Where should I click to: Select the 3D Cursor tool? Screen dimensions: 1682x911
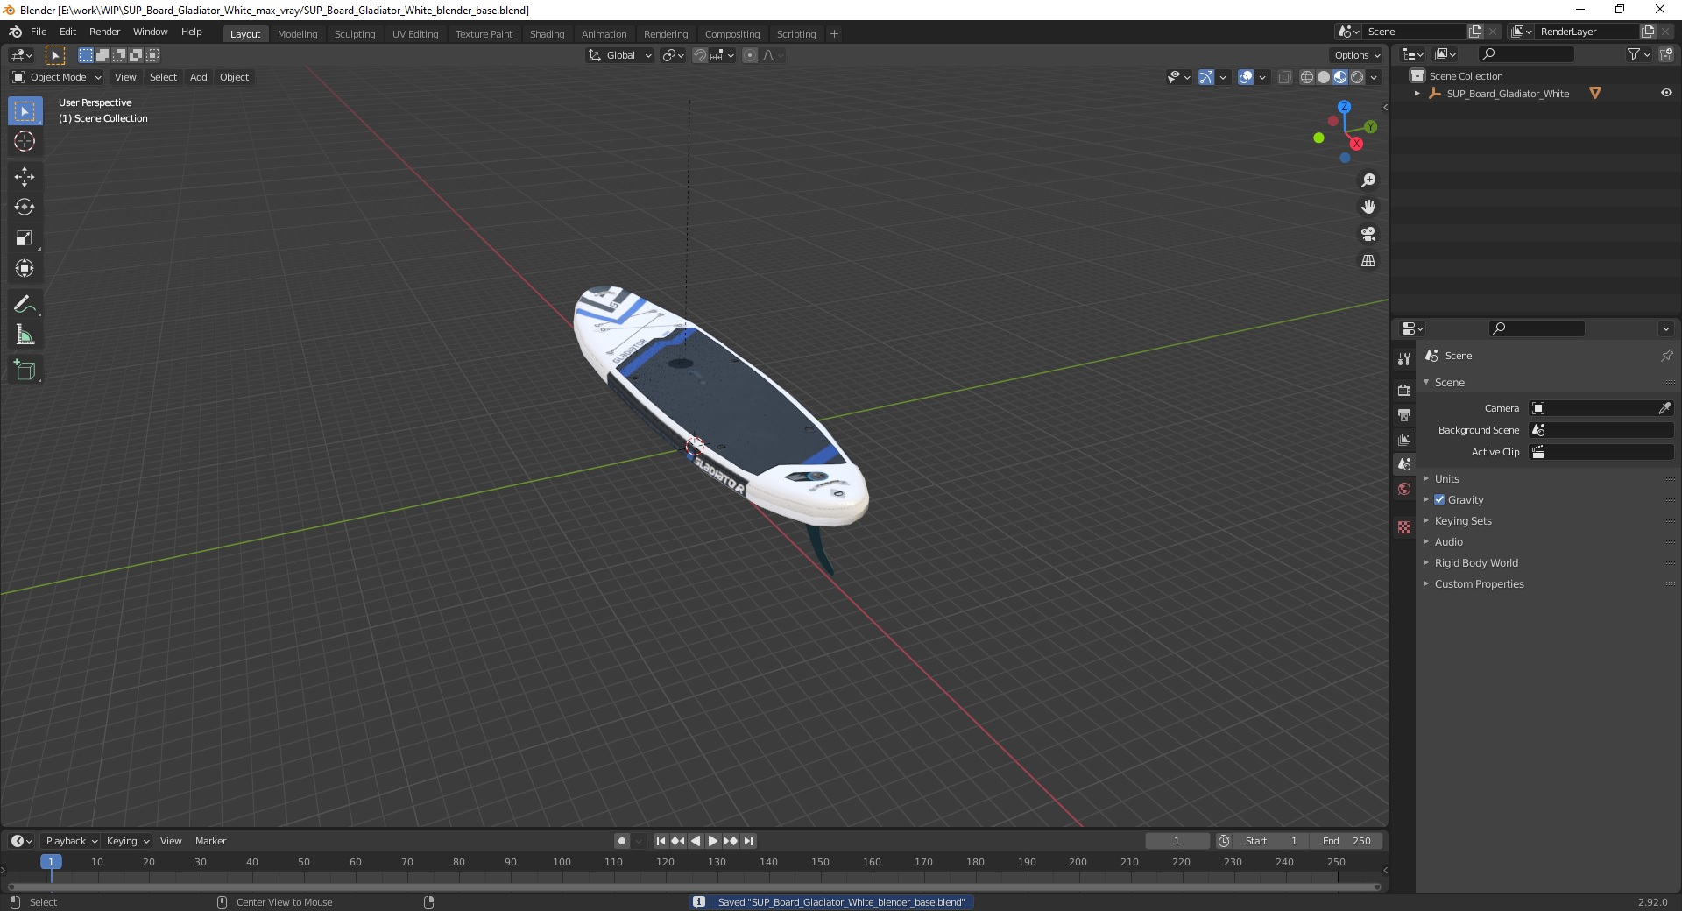click(x=25, y=142)
